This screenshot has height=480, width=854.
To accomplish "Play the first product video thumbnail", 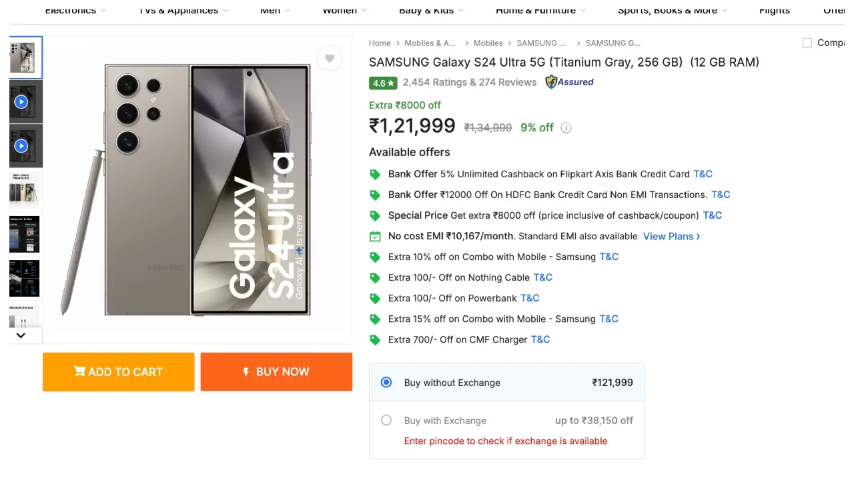I will 21,102.
